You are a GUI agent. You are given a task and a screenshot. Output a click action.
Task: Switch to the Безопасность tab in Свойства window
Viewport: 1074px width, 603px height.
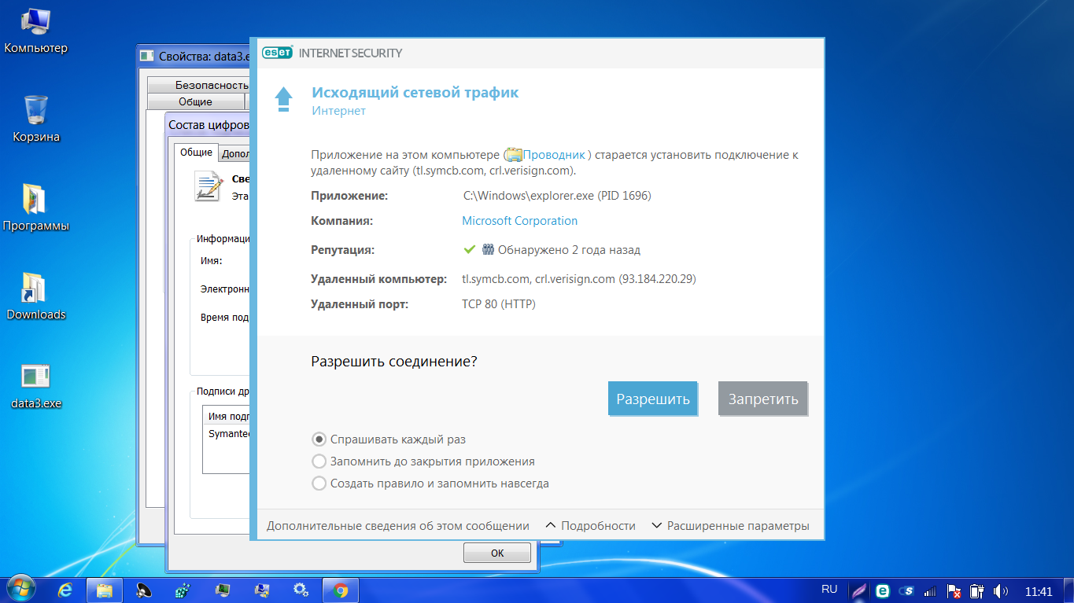(x=198, y=85)
